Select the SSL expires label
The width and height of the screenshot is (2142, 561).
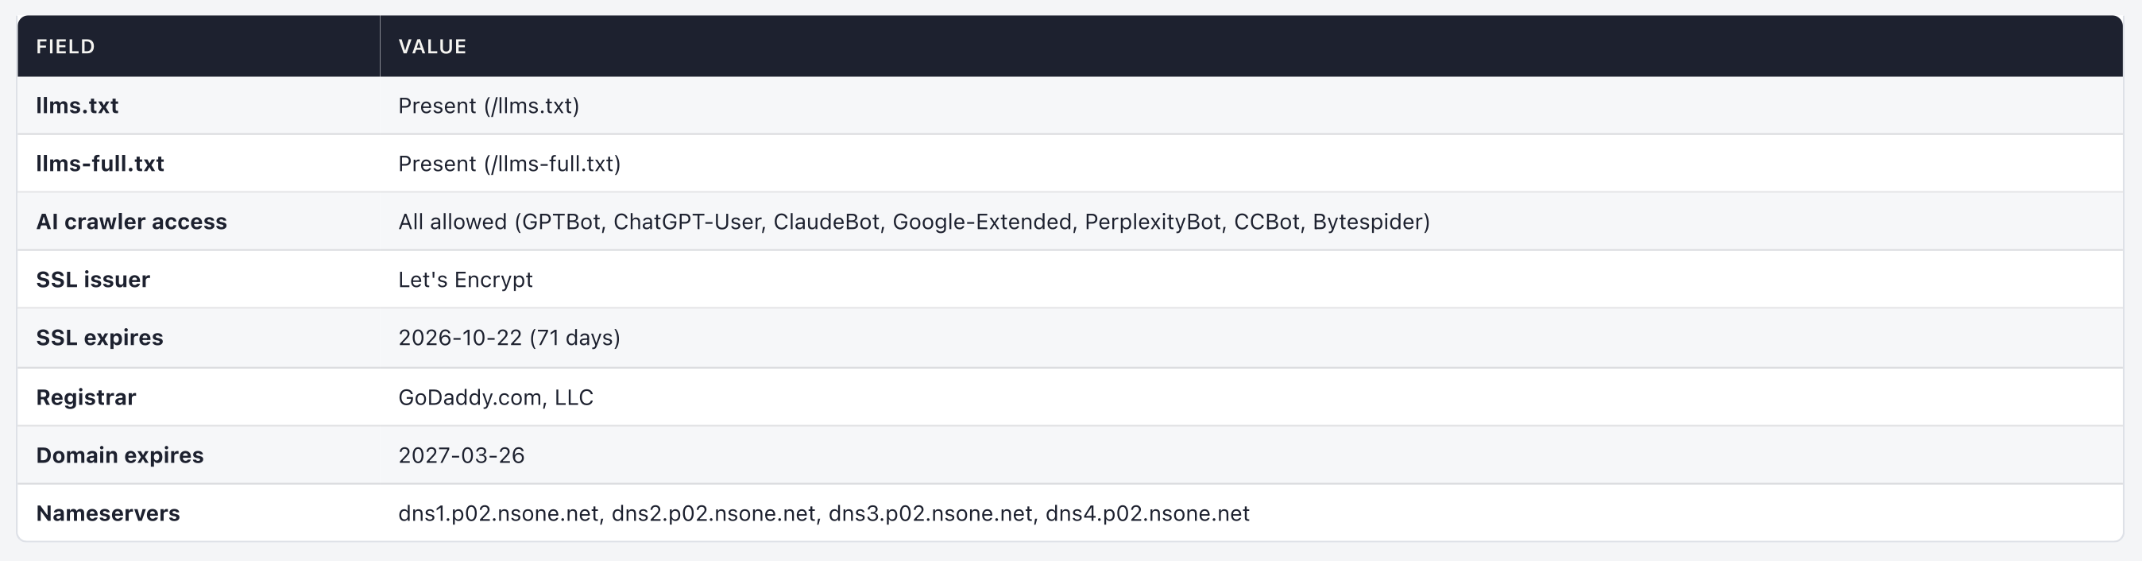pyautogui.click(x=100, y=339)
